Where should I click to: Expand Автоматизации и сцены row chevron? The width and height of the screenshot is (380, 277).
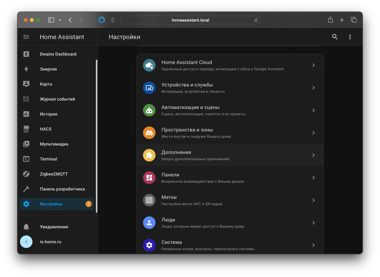[313, 110]
